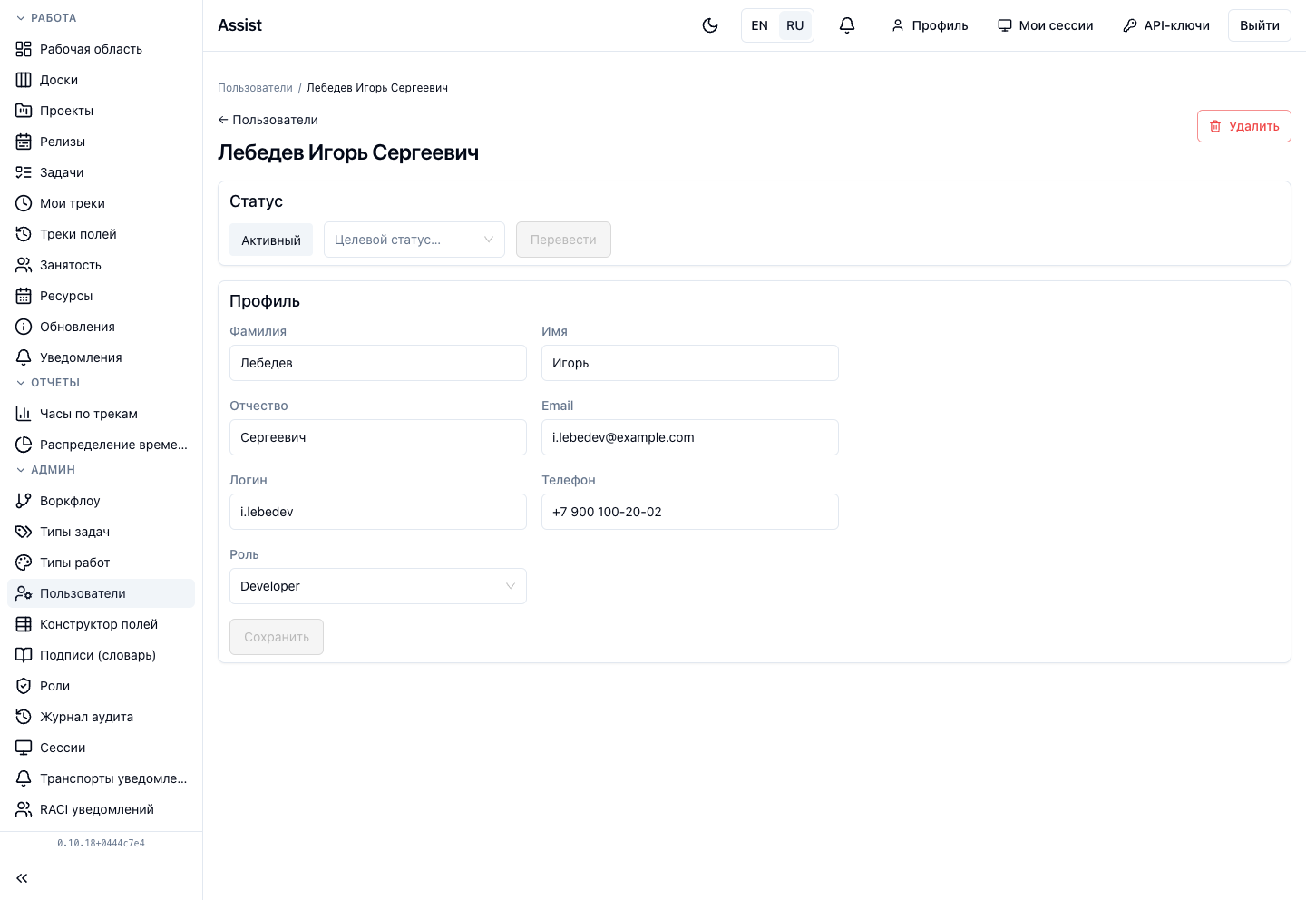Switch interface language to EN

click(760, 25)
